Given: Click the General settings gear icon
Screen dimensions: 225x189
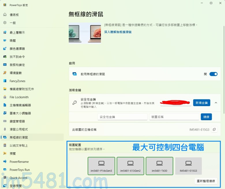Looking at the screenshot, I should [x=5, y=23].
